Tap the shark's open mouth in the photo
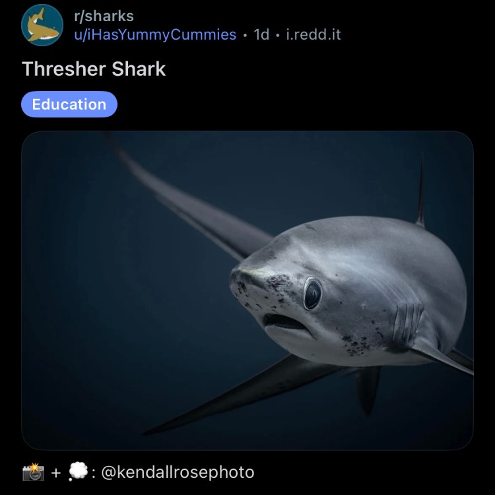The height and width of the screenshot is (495, 495). point(286,322)
